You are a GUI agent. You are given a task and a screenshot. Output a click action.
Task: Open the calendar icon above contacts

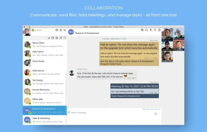[x=57, y=38]
